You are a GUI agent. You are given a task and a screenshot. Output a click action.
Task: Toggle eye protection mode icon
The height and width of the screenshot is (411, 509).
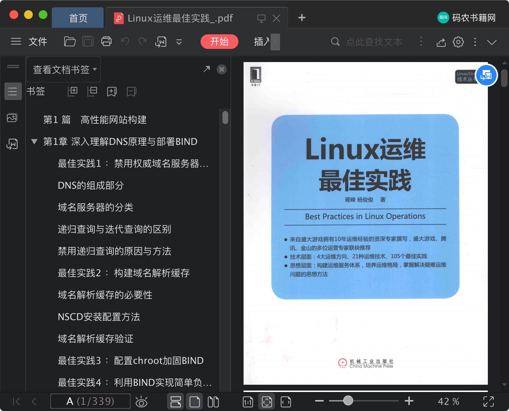(141, 402)
